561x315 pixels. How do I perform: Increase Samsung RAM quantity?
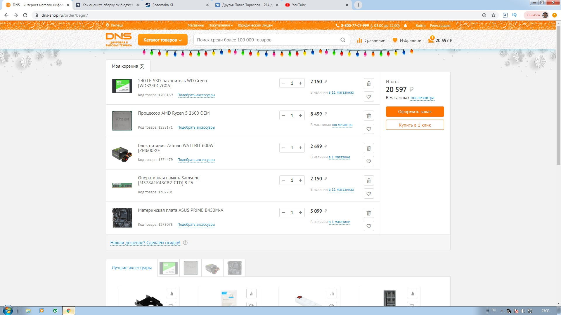pyautogui.click(x=300, y=180)
